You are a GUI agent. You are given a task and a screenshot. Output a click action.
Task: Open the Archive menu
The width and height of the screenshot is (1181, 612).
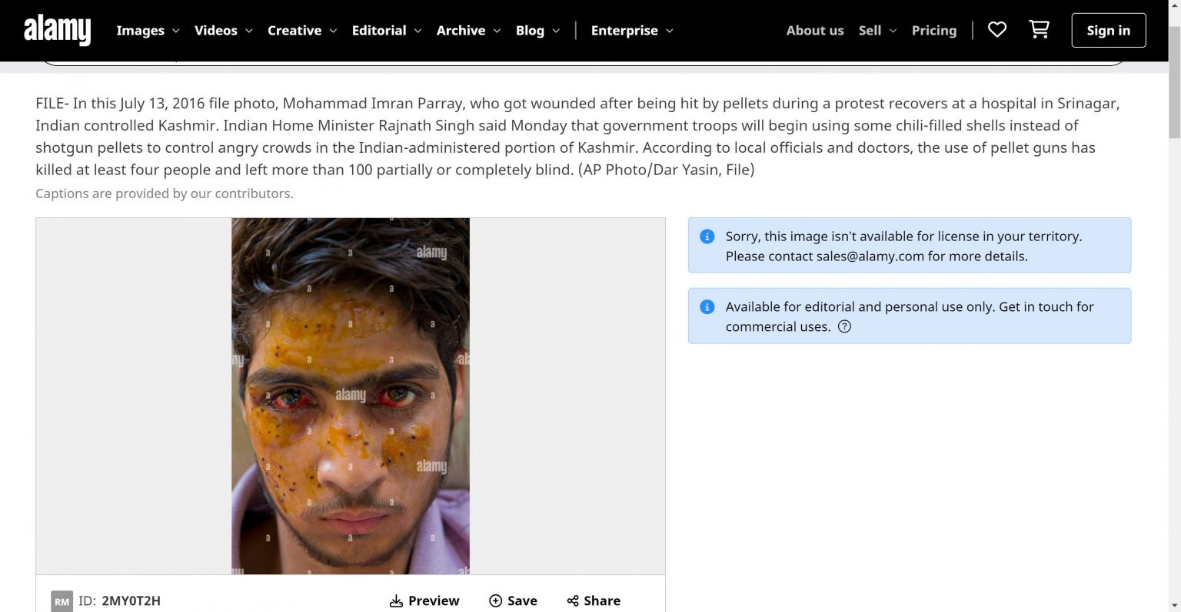[461, 31]
